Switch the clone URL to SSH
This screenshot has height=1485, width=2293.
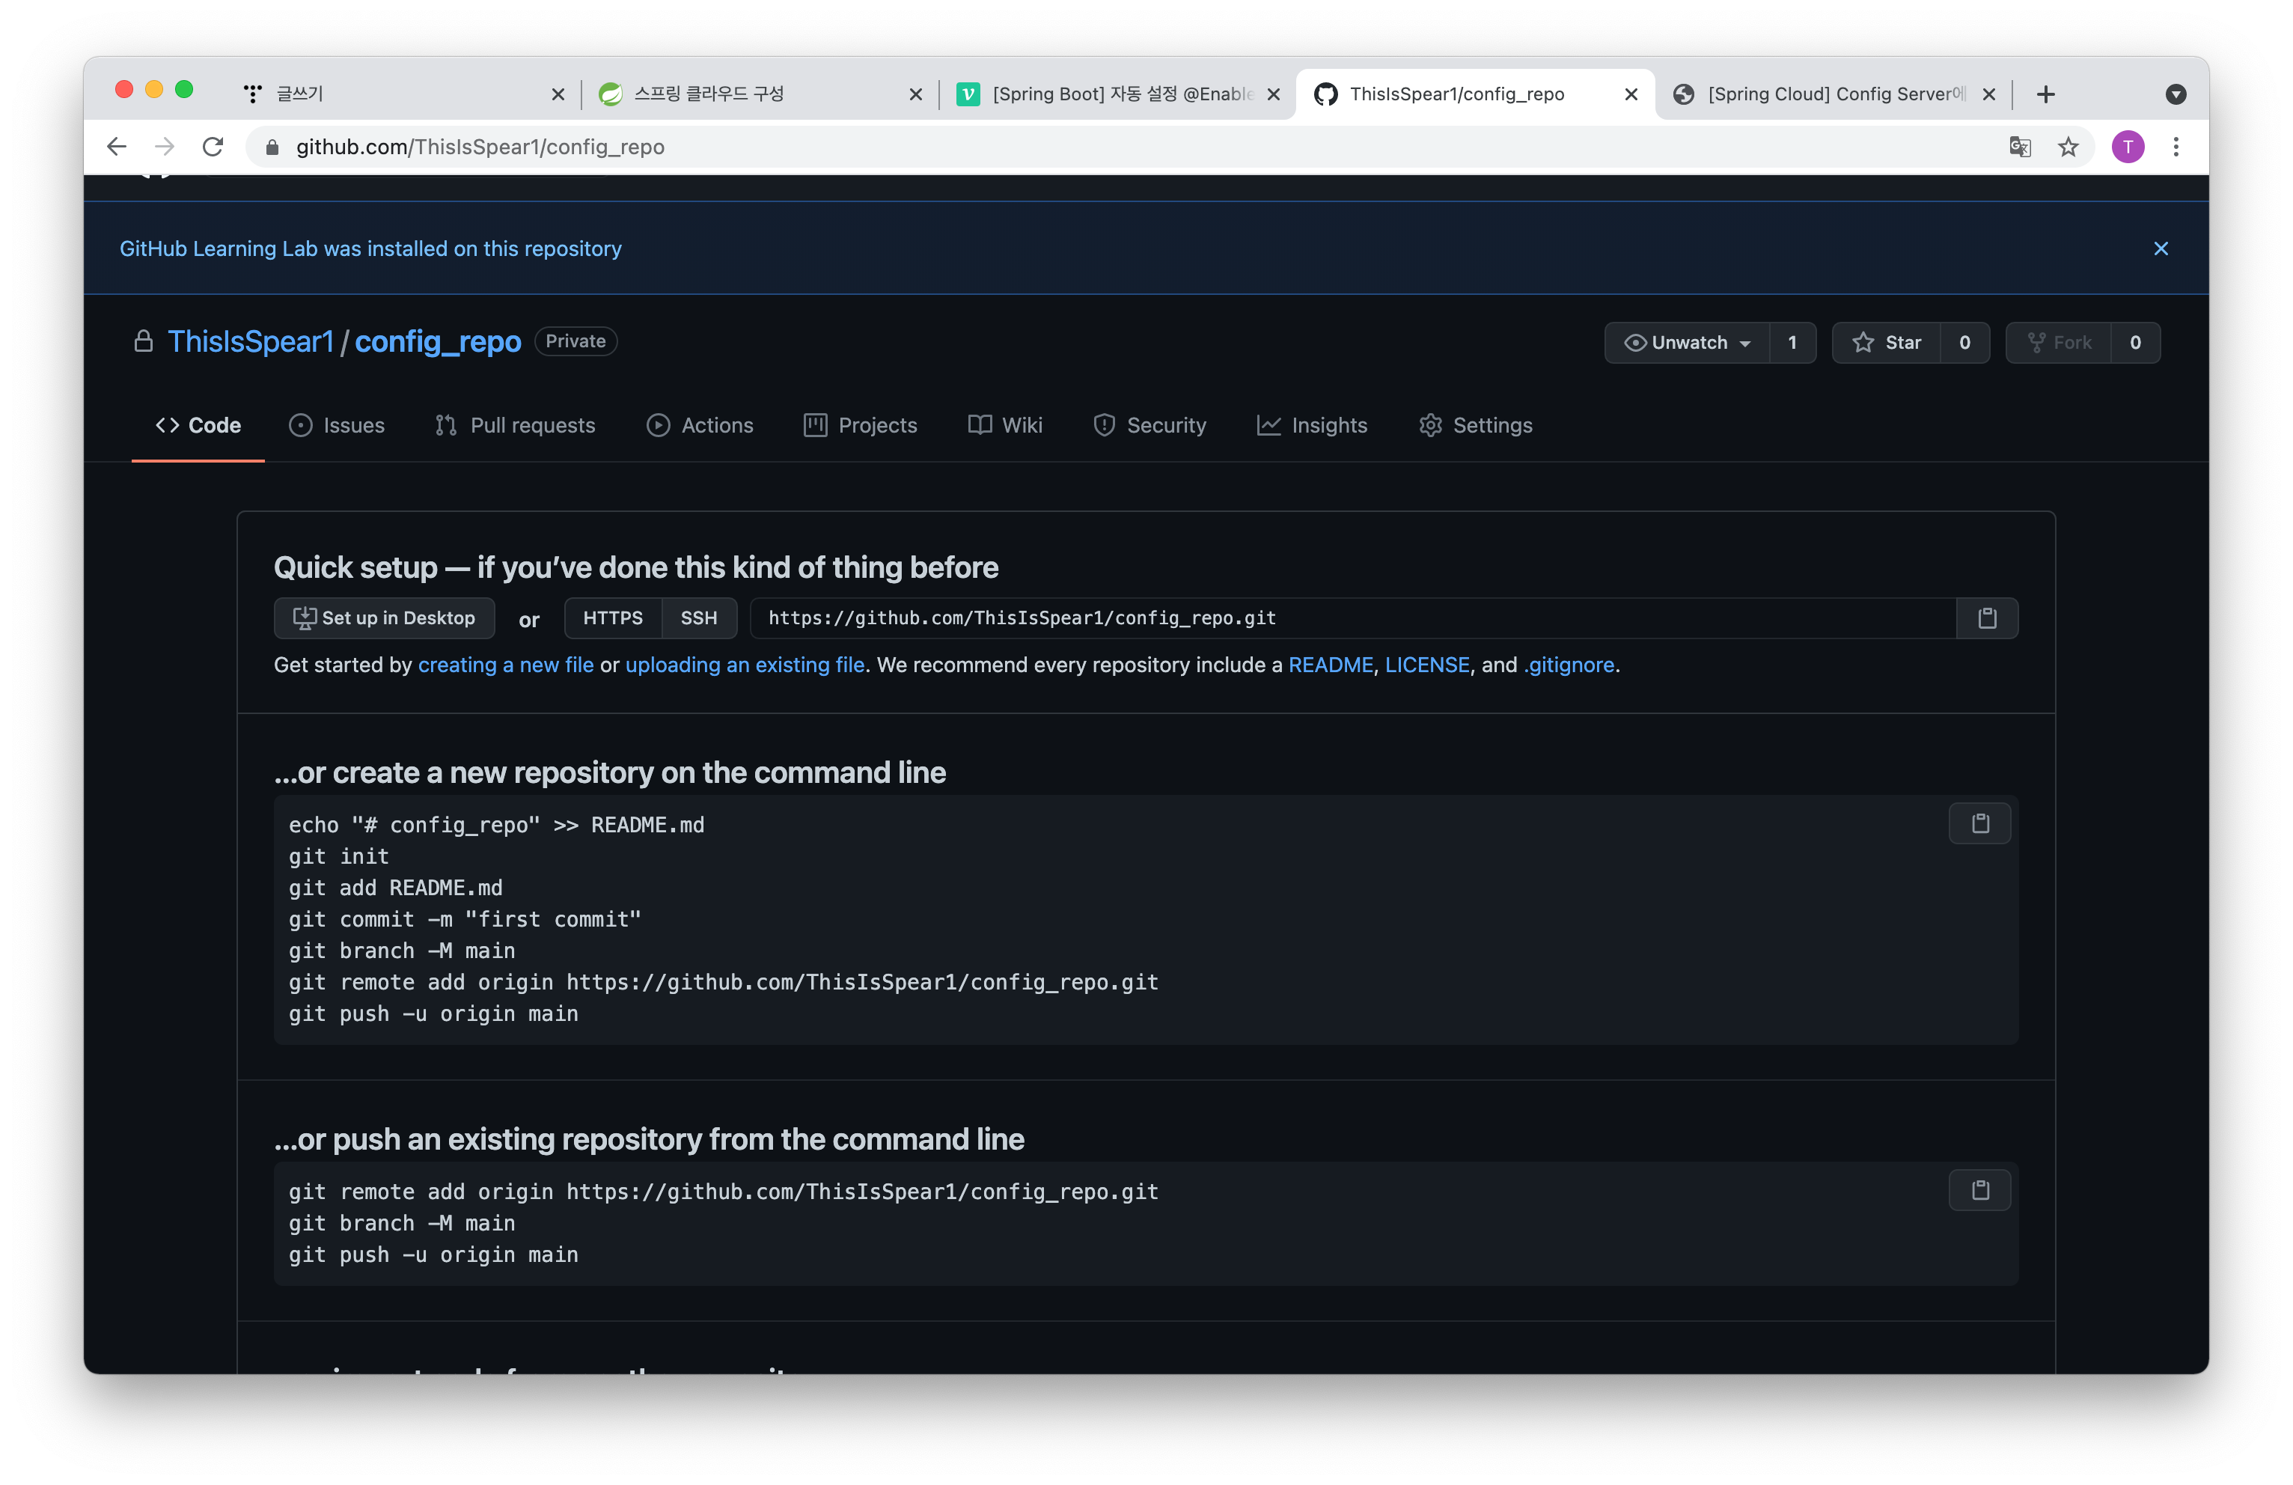pyautogui.click(x=698, y=618)
